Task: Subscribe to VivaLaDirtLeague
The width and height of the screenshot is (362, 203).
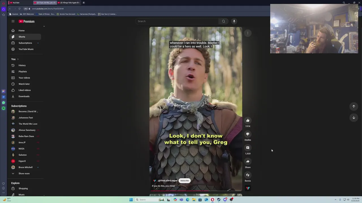Action: coord(185,181)
